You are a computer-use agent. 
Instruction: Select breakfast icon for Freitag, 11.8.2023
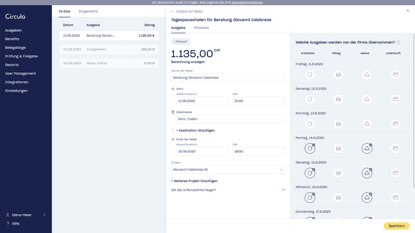310,75
